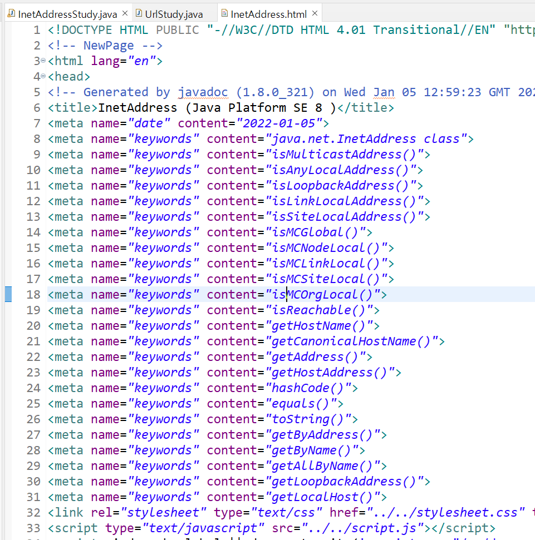Click '../../script.js' src value on line 33
535x540 pixels.
point(362,528)
